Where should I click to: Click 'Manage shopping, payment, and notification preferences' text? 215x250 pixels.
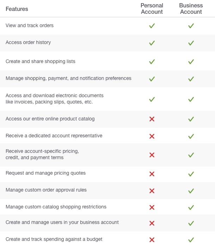[x=68, y=79]
